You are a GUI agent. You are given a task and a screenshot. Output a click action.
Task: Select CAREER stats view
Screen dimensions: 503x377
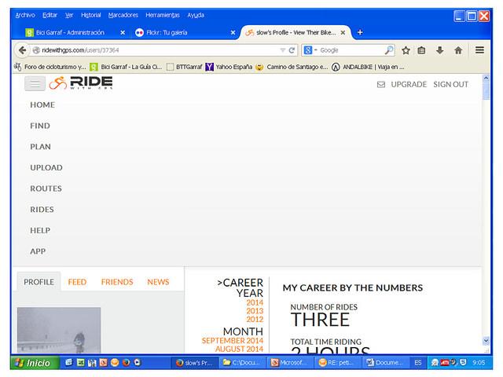click(x=240, y=283)
